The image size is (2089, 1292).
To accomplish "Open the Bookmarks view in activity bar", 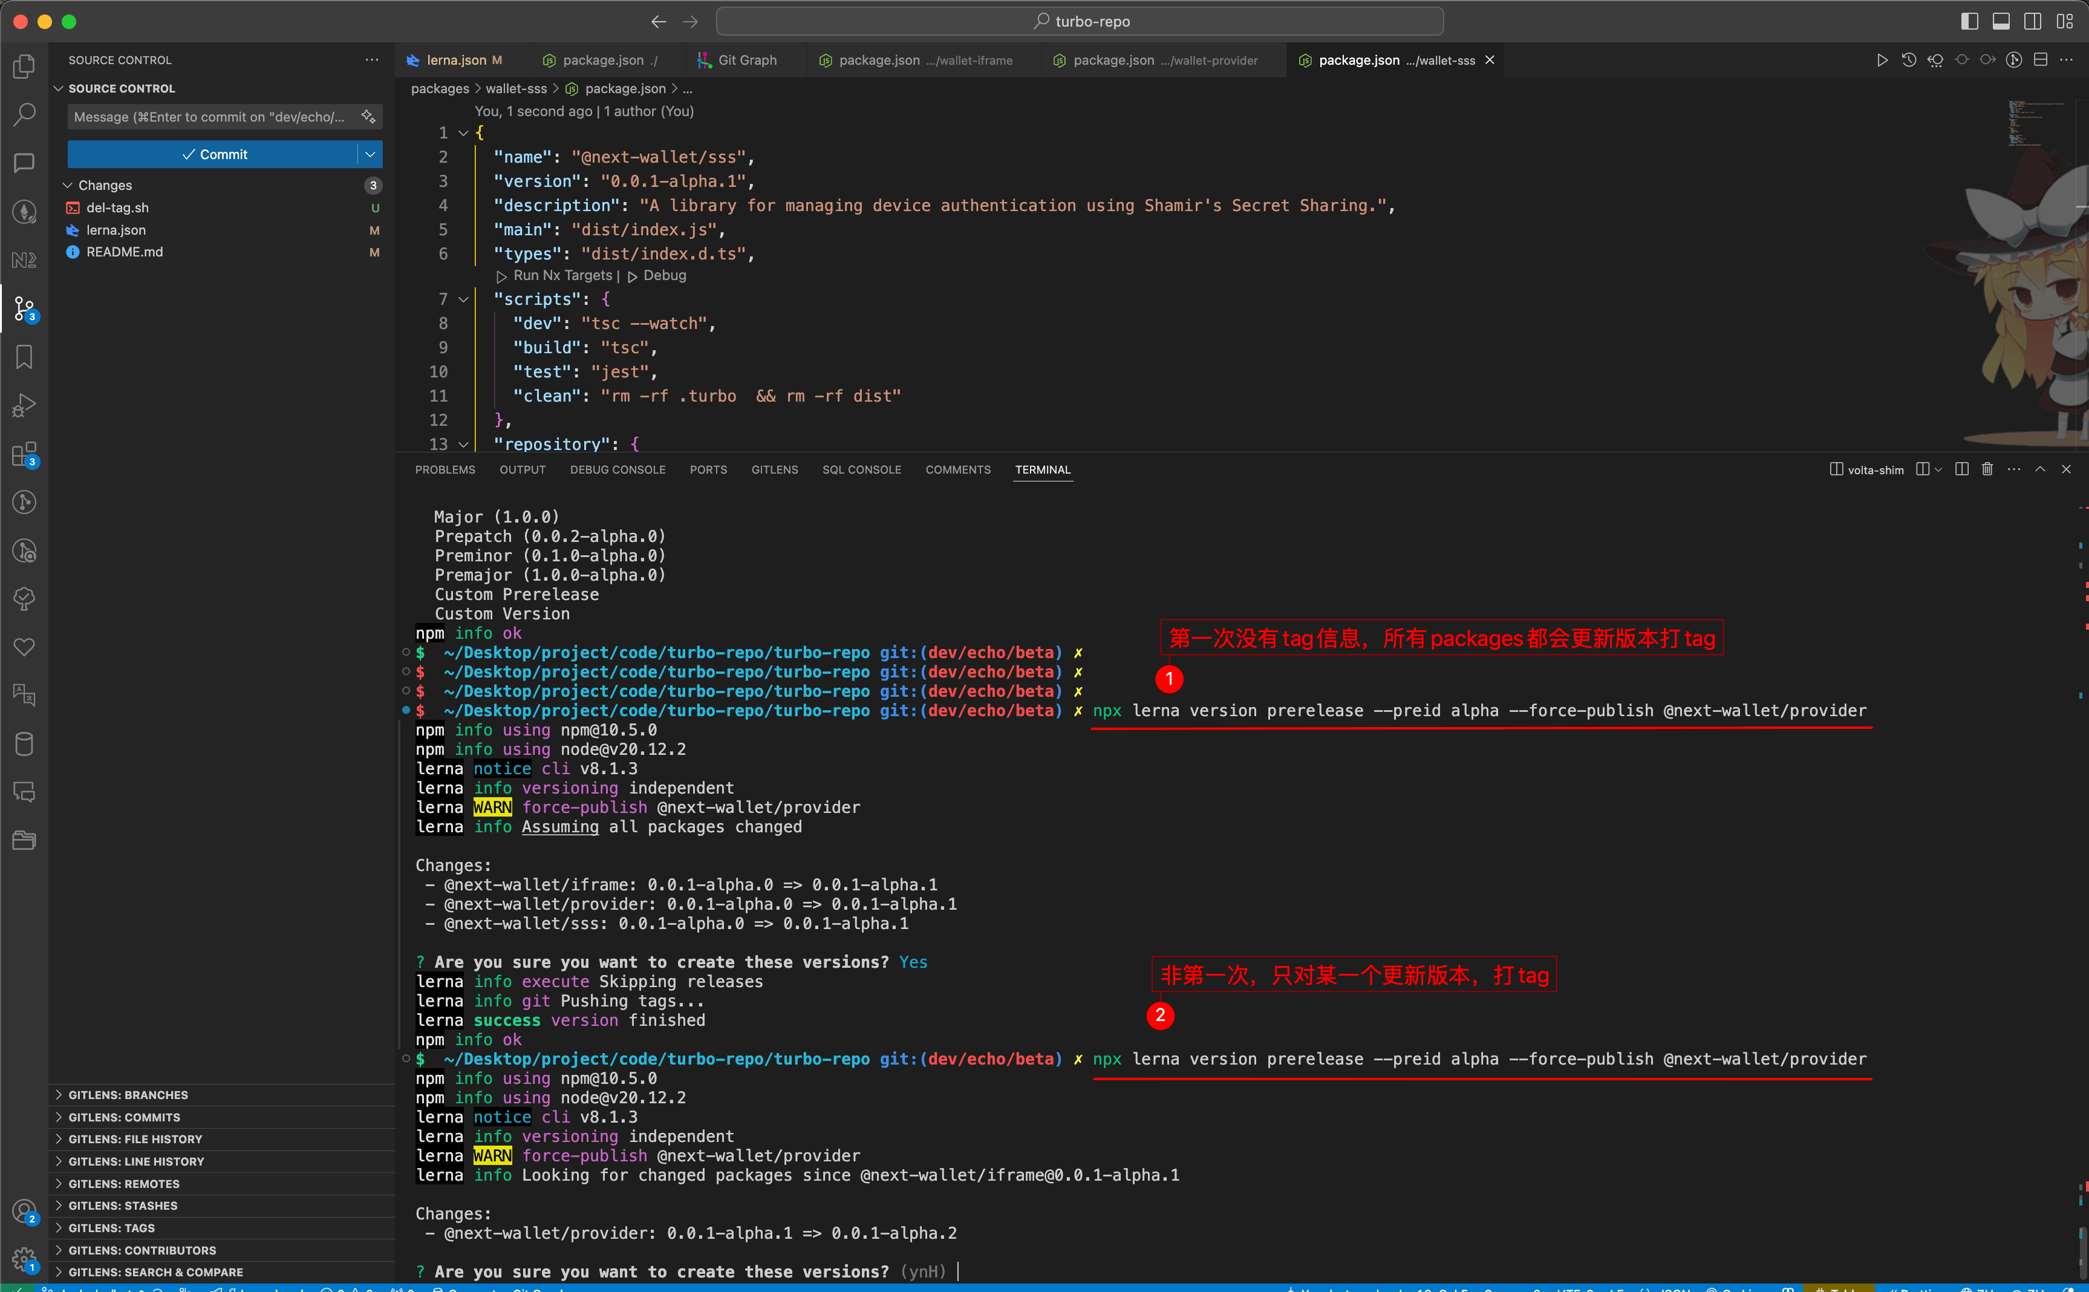I will 24,356.
